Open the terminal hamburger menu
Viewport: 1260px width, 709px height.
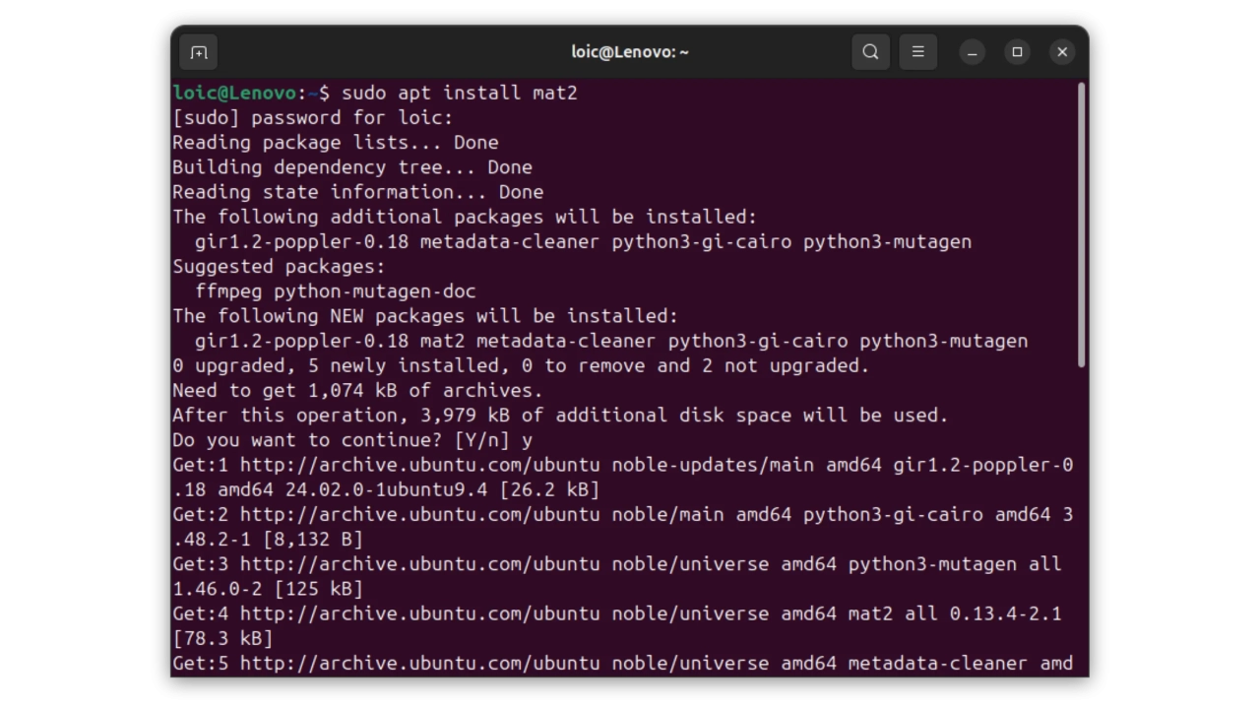click(917, 52)
